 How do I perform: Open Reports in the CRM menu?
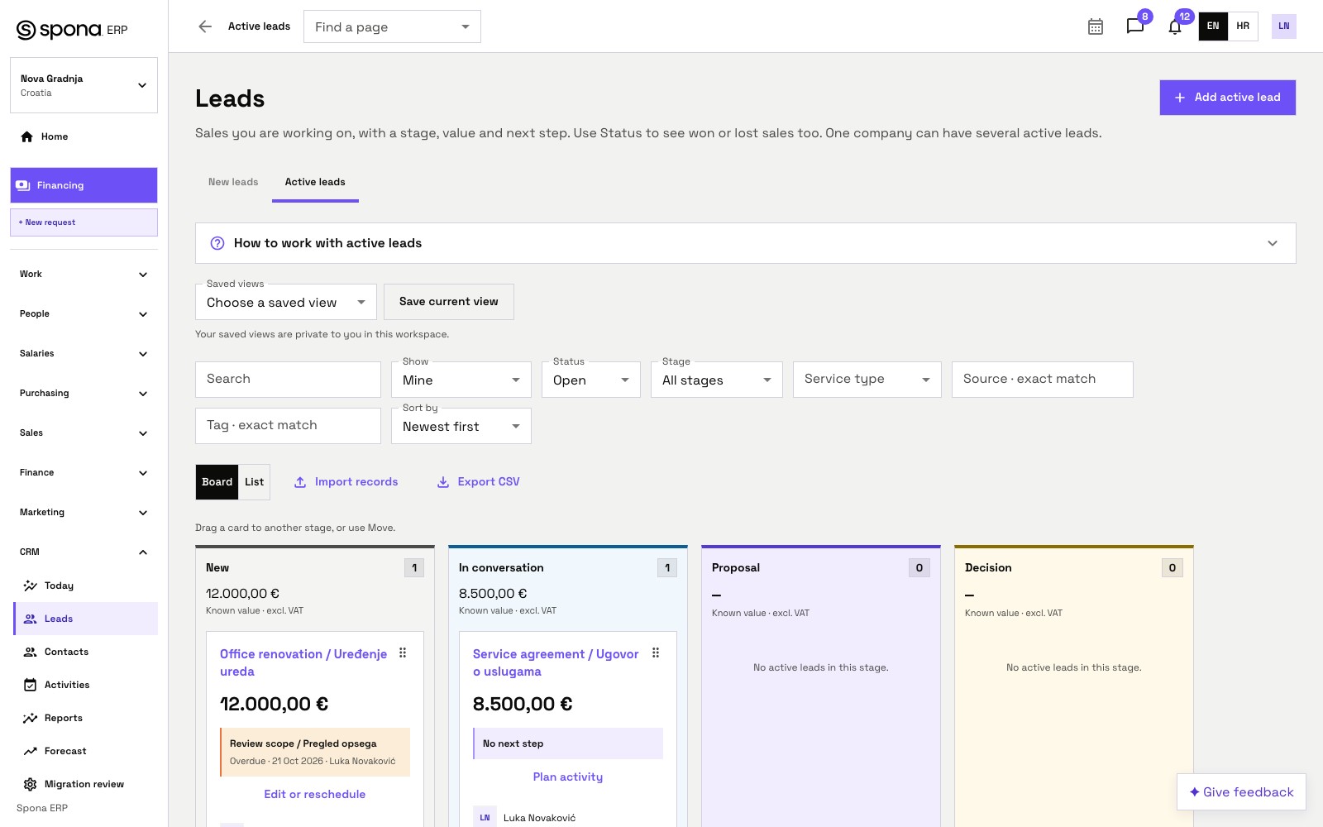click(86, 718)
